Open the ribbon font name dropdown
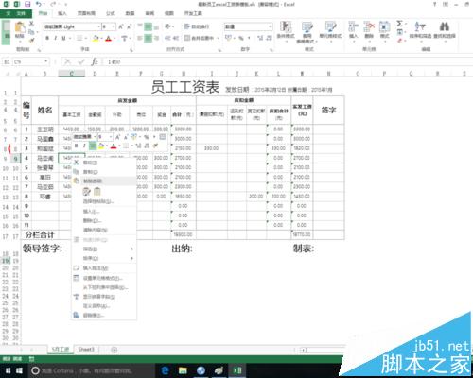Image resolution: width=473 pixels, height=378 pixels. coord(98,26)
